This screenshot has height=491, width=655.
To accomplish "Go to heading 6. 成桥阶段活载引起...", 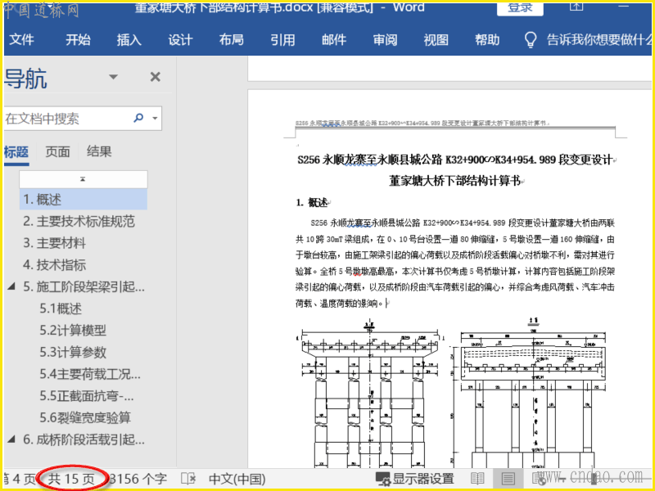I will 84,439.
